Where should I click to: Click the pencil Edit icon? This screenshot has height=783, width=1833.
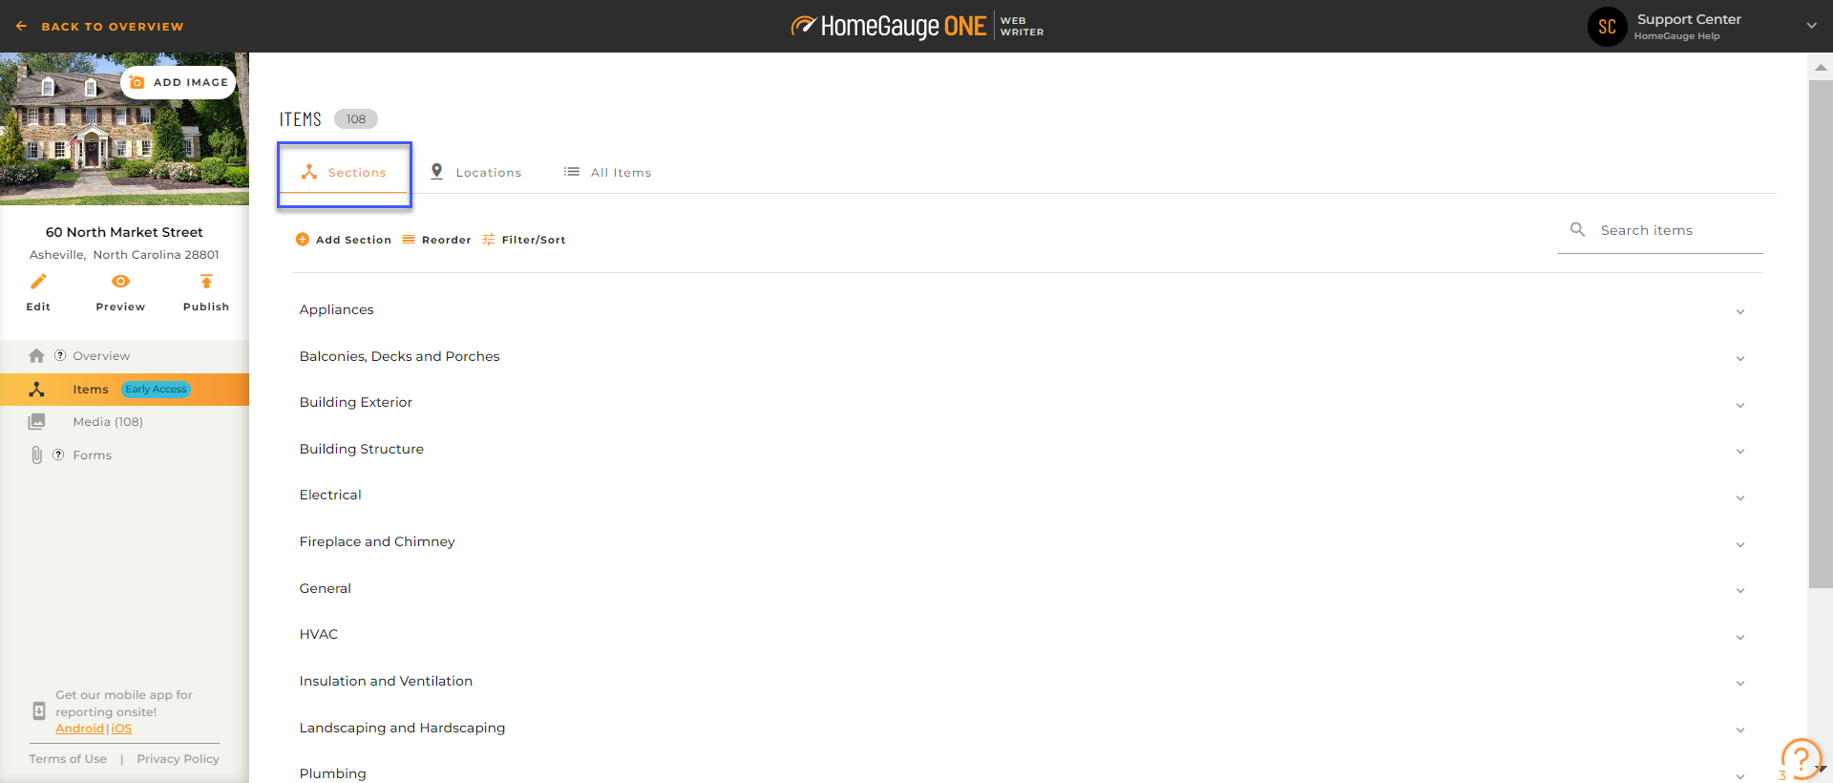point(38,282)
